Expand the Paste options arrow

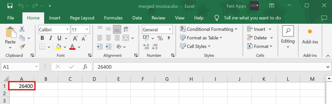coord(10,47)
